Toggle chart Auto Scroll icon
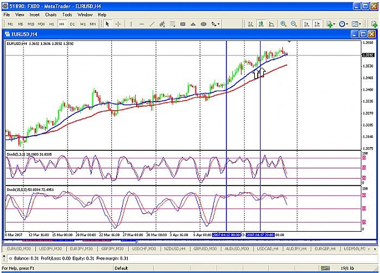 306,24
